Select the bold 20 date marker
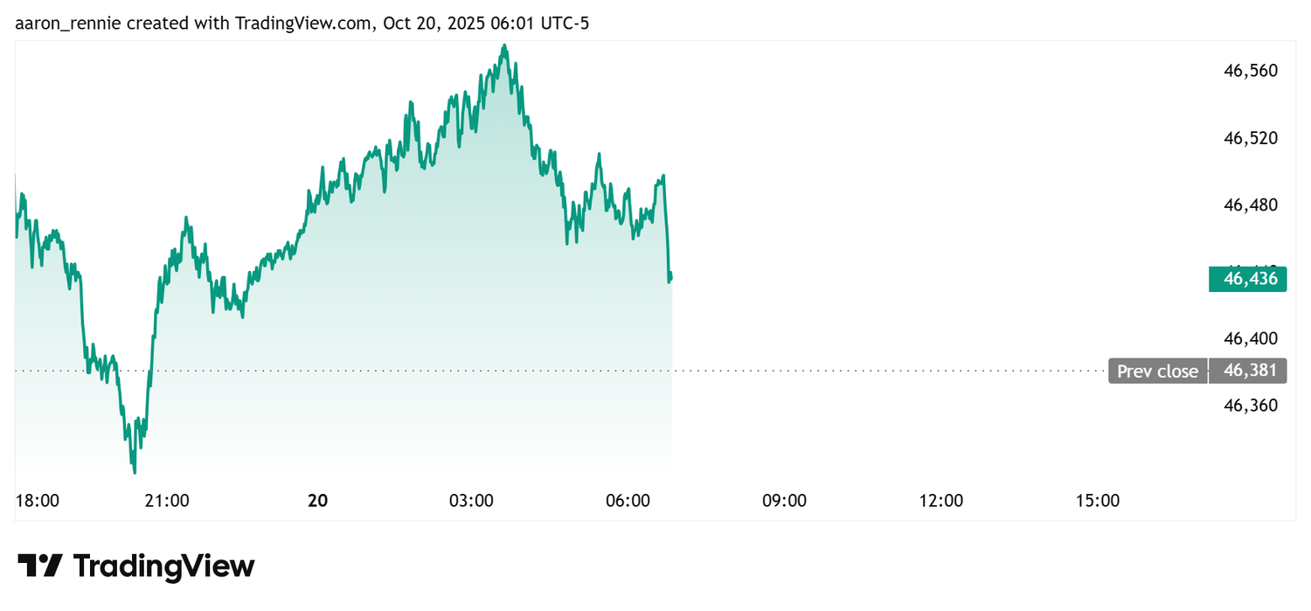Image resolution: width=1311 pixels, height=611 pixels. (318, 501)
